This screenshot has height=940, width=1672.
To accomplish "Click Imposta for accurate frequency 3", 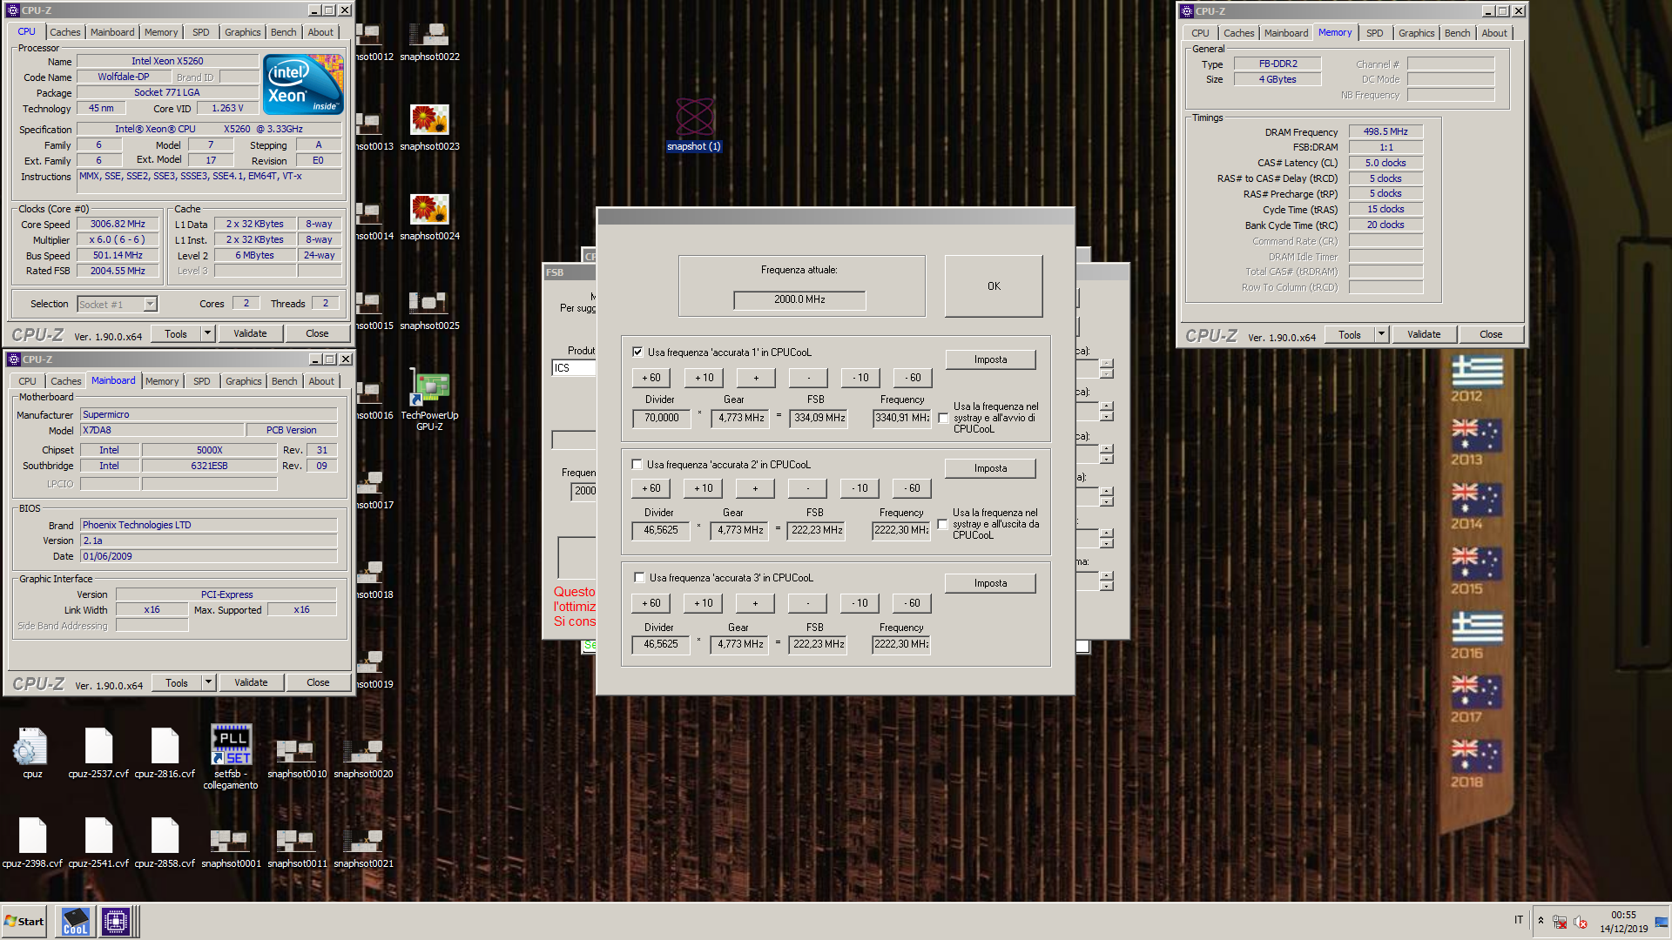I will pyautogui.click(x=990, y=583).
